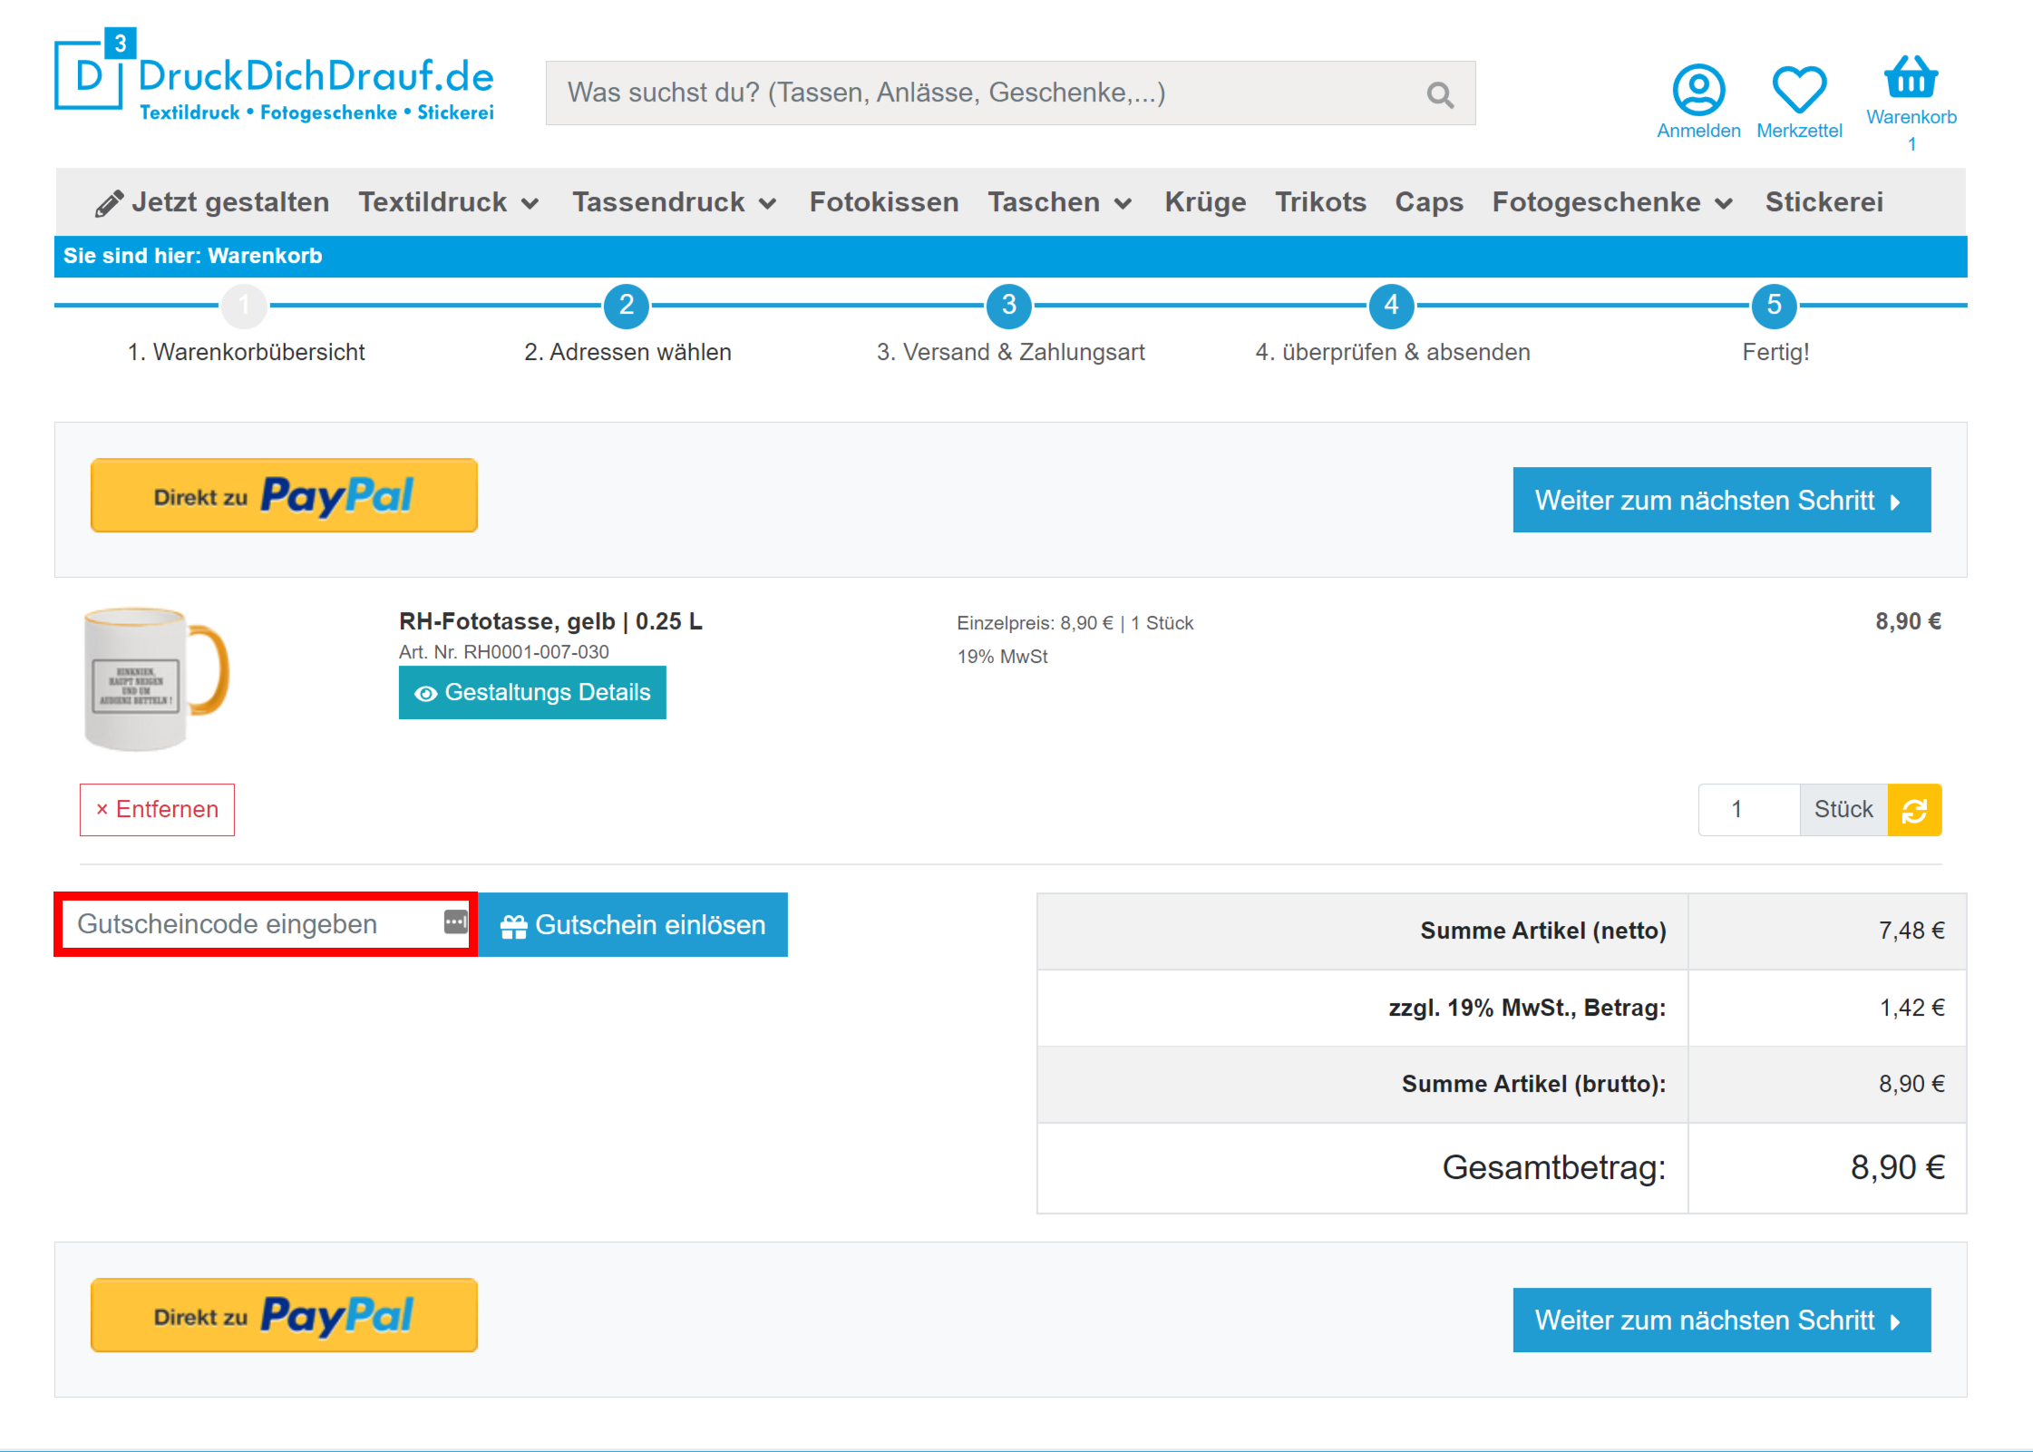
Task: Click the top Weiter zum nächsten Schritt button
Action: point(1721,500)
